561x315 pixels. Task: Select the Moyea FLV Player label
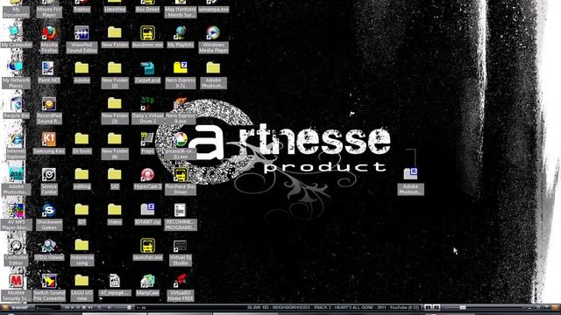[49, 12]
